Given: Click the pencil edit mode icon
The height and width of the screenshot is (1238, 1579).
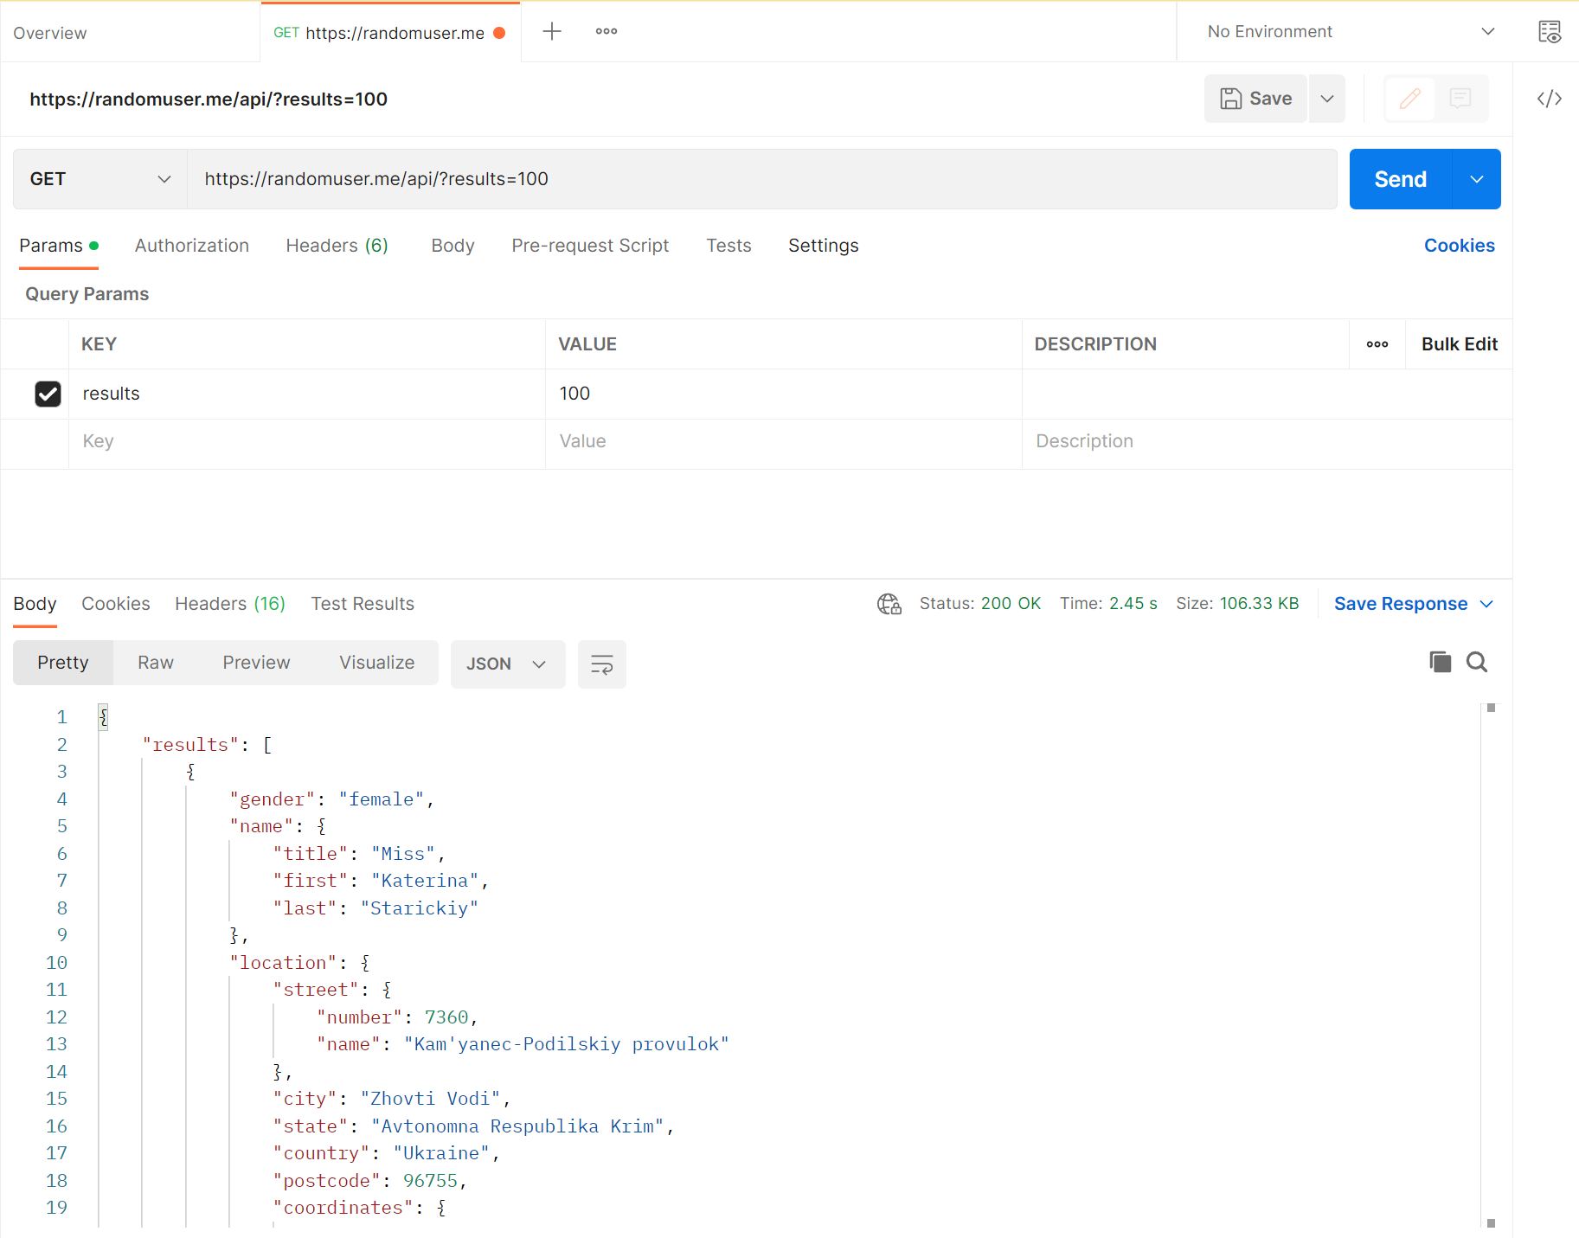Looking at the screenshot, I should 1409,99.
